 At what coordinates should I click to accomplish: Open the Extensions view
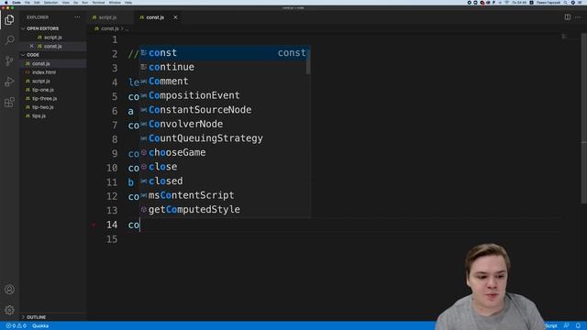[x=9, y=102]
